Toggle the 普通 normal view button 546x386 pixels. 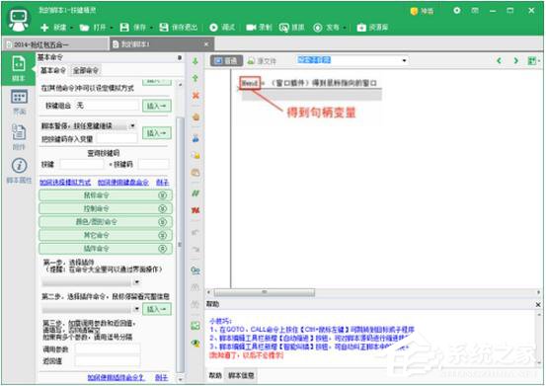[226, 61]
